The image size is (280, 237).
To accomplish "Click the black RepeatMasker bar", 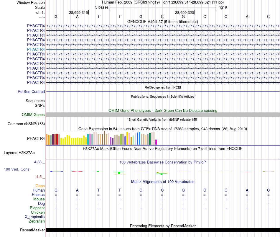I will coord(163,230).
